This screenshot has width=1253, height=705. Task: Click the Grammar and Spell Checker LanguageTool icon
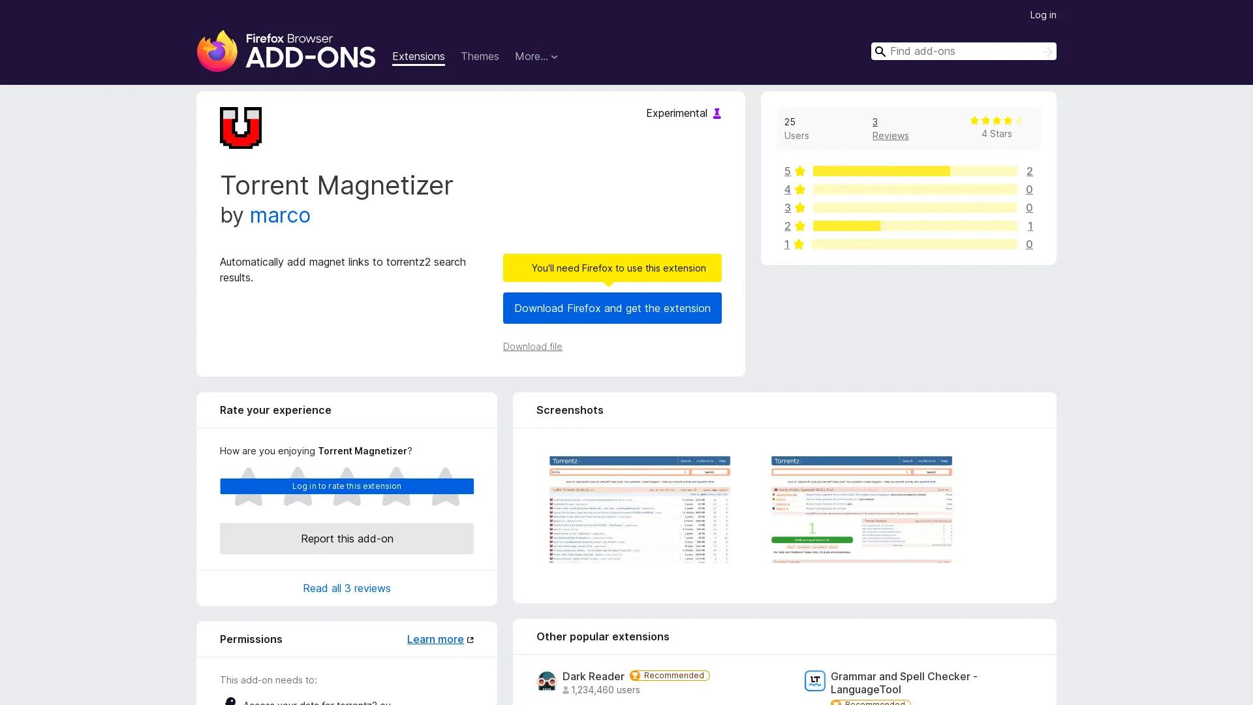(x=815, y=681)
